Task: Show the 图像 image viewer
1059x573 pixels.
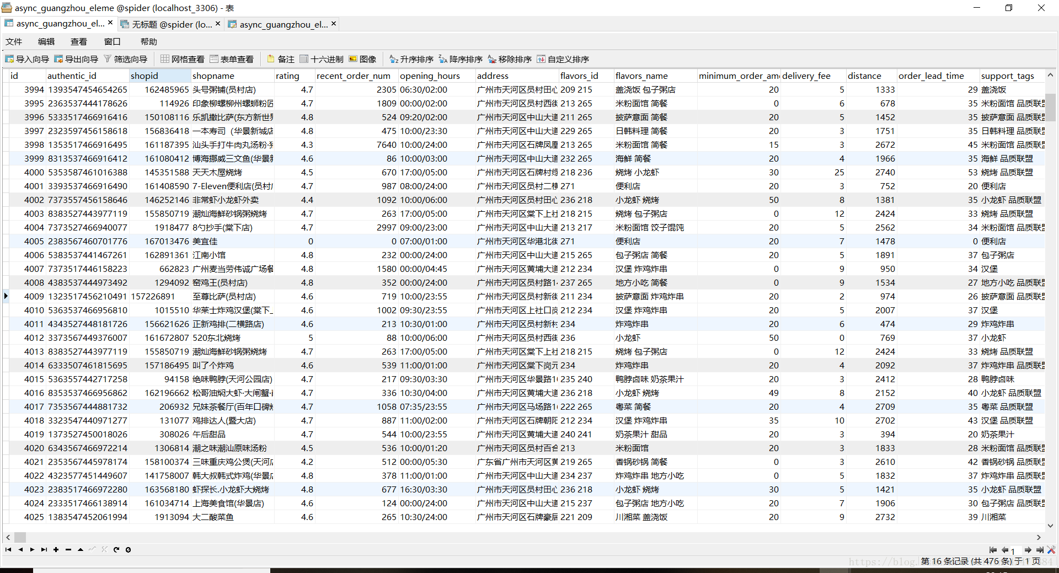Action: (x=362, y=59)
